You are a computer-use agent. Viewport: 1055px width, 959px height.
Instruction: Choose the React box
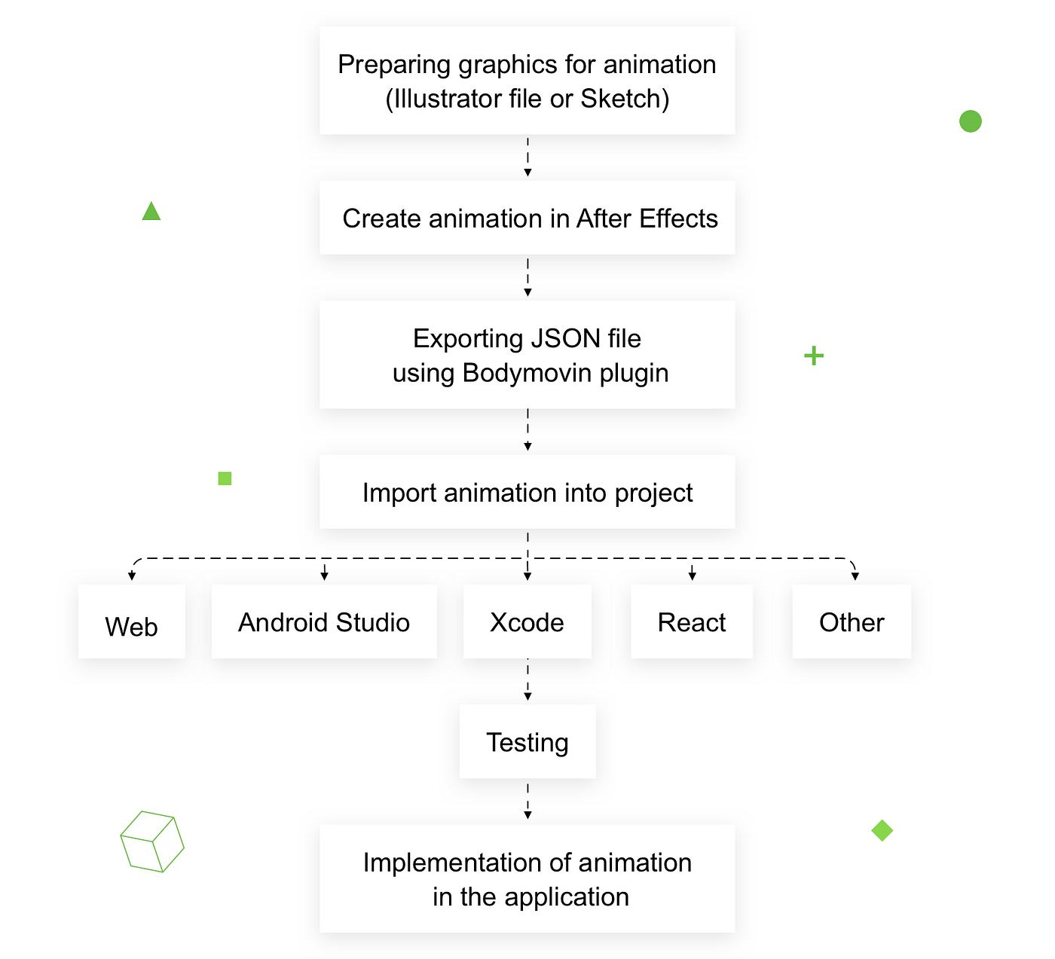pyautogui.click(x=692, y=622)
